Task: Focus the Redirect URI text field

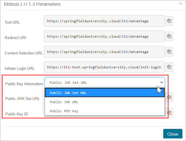Action: click(x=104, y=36)
